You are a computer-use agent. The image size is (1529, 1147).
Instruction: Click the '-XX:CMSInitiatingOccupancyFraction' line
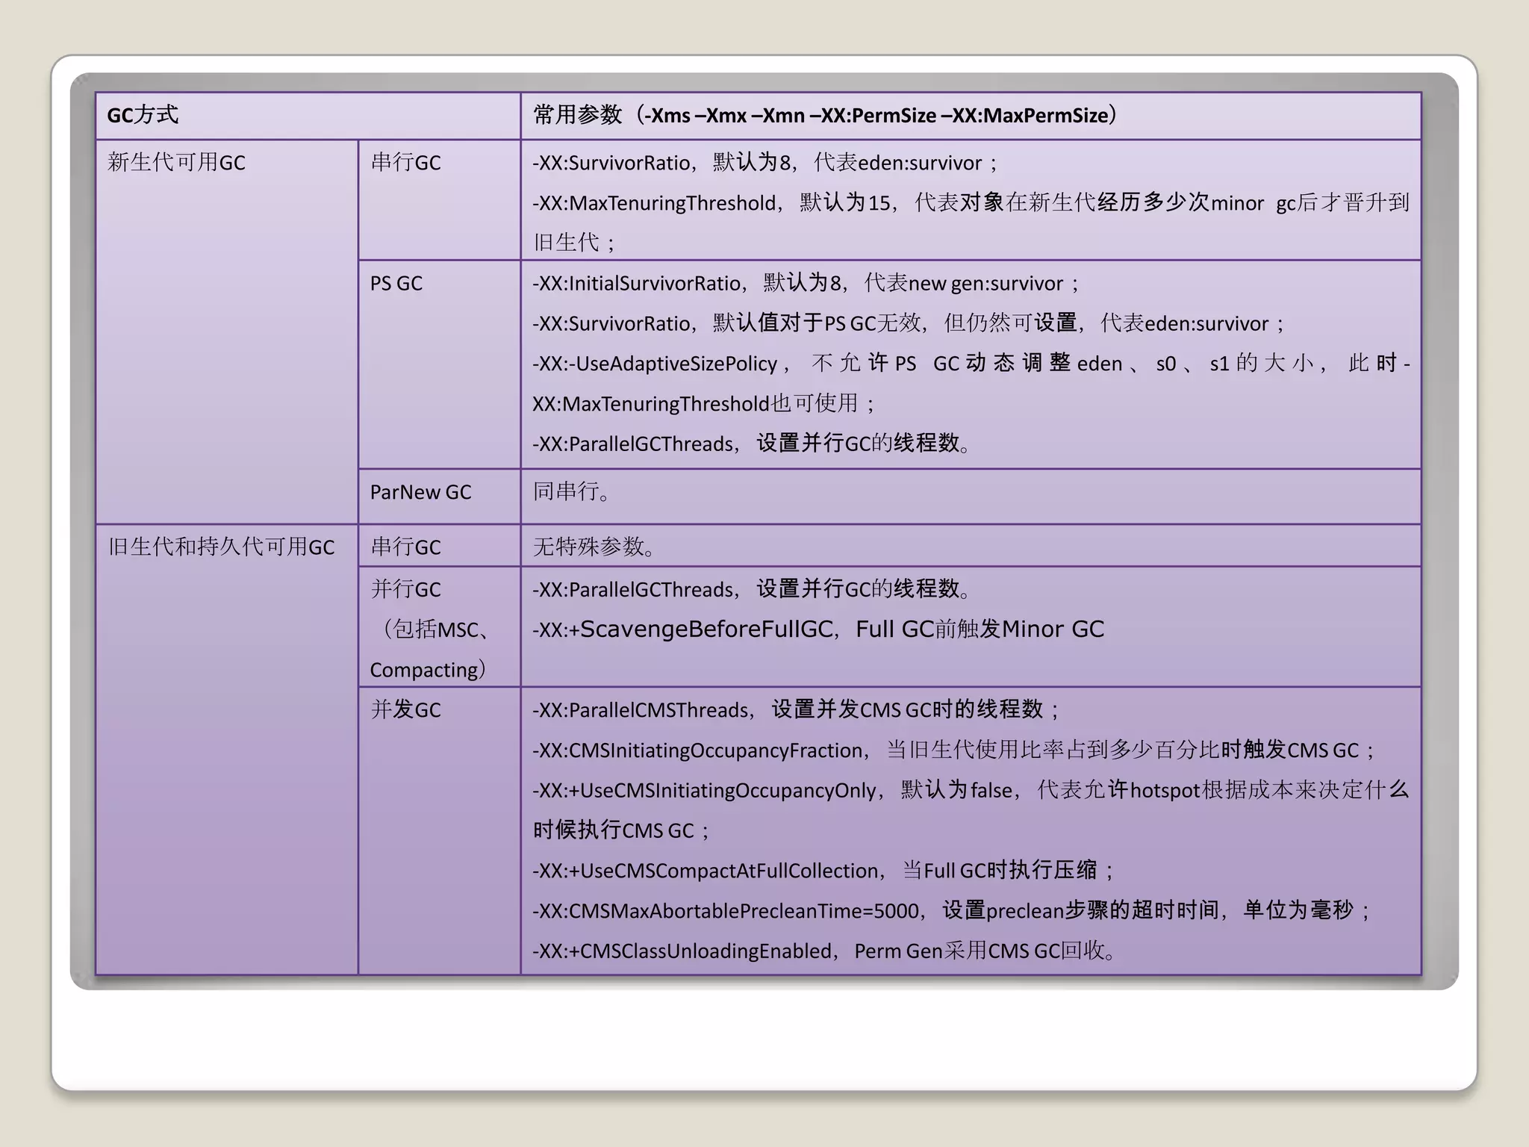954,750
